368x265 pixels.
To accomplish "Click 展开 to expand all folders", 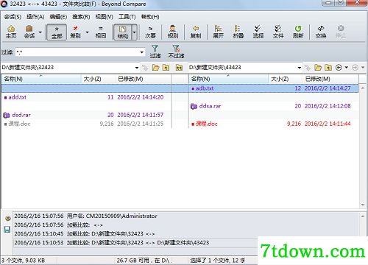I will (x=218, y=32).
